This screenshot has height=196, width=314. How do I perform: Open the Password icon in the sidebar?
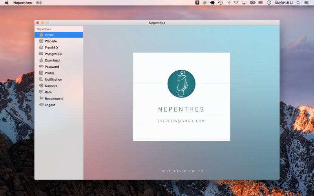point(41,66)
